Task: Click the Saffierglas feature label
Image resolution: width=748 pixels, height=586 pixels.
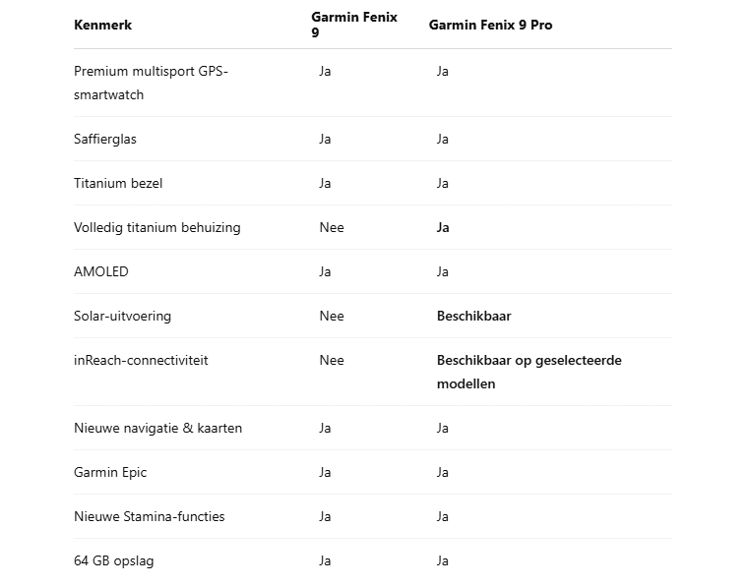Action: [105, 139]
